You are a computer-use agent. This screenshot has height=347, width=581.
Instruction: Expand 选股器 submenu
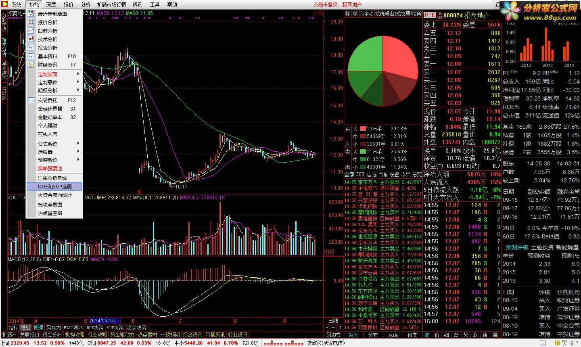click(54, 152)
